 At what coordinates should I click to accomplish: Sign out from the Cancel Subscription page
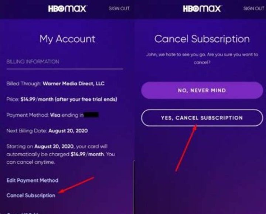coord(253,9)
